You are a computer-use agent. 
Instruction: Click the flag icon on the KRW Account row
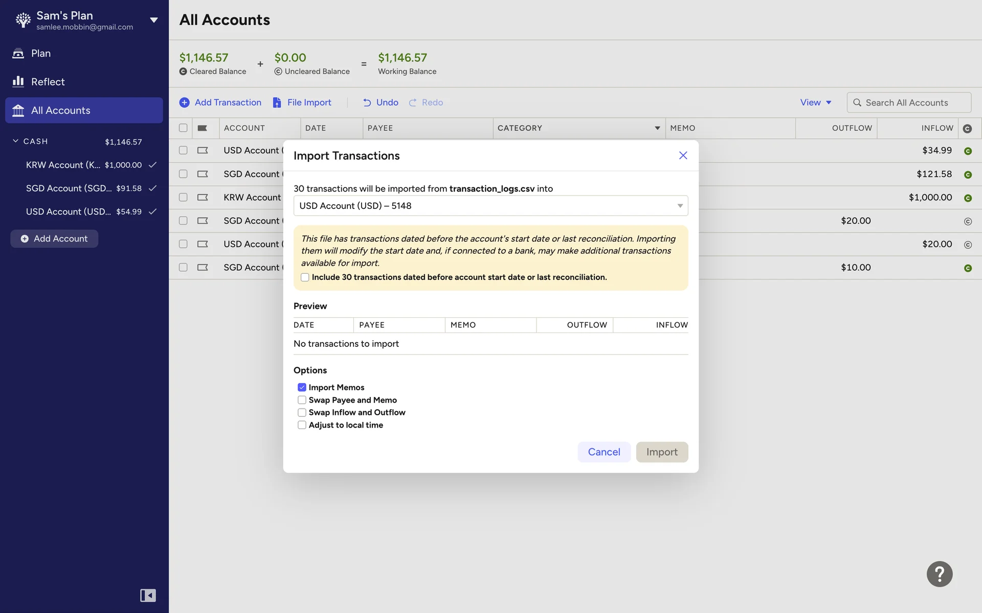(203, 198)
